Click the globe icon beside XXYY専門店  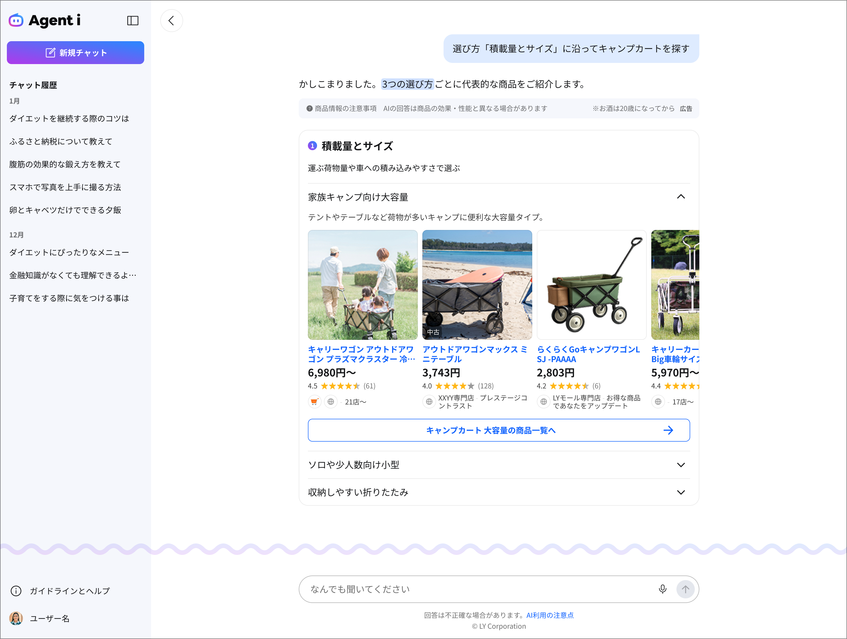[x=429, y=402]
